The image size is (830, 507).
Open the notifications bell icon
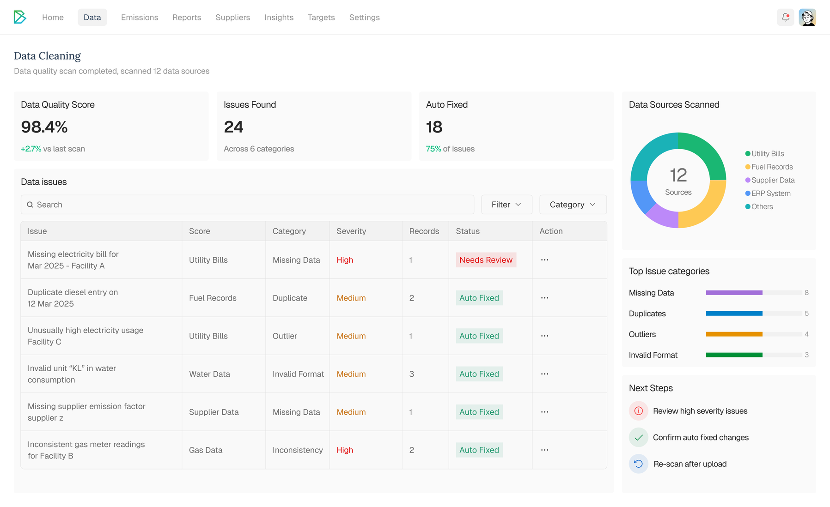click(x=785, y=17)
